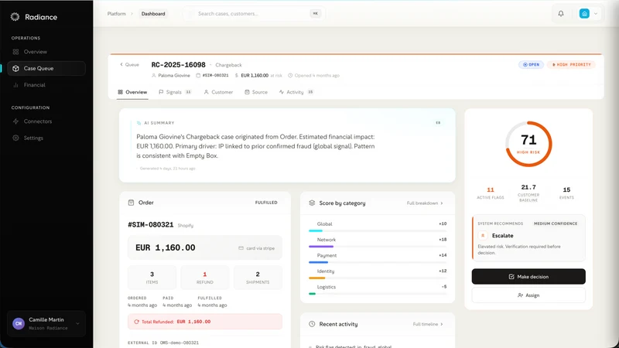
Task: Click the Recent activity clock icon
Action: 312,324
